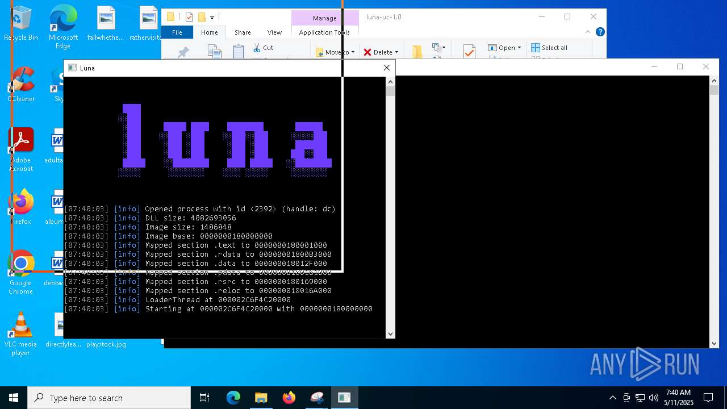This screenshot has height=409, width=727.
Task: Select the rathervisite... image file on desktop
Action: (148, 23)
